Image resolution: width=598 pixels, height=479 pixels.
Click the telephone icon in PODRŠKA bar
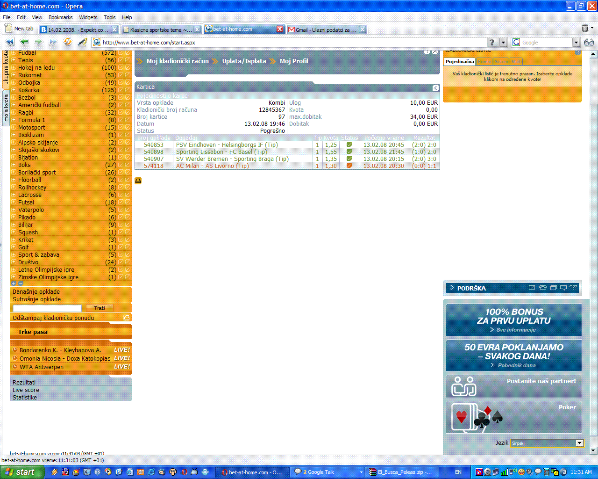[x=542, y=288]
